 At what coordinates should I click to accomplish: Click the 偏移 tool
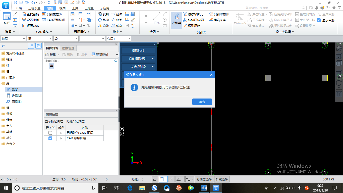click(117, 26)
